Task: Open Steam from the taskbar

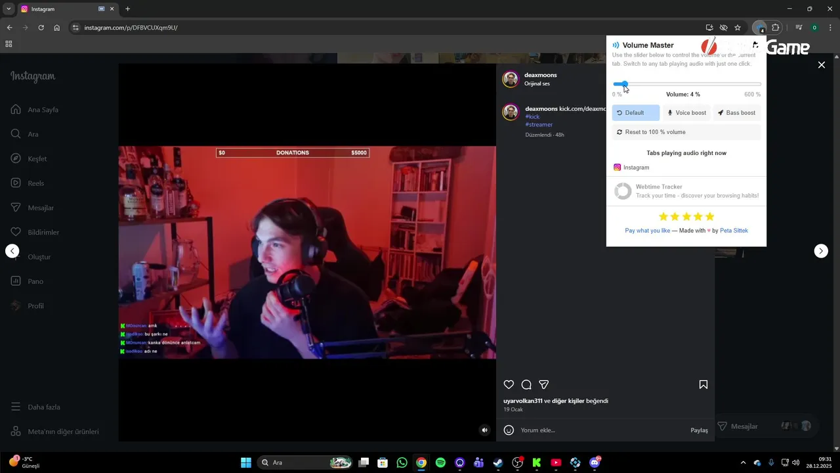Action: [498, 462]
